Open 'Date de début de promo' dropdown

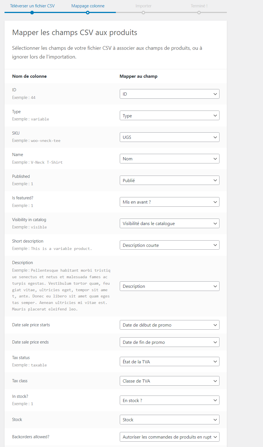coord(169,325)
